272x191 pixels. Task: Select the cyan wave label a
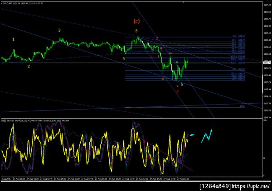click(177, 62)
